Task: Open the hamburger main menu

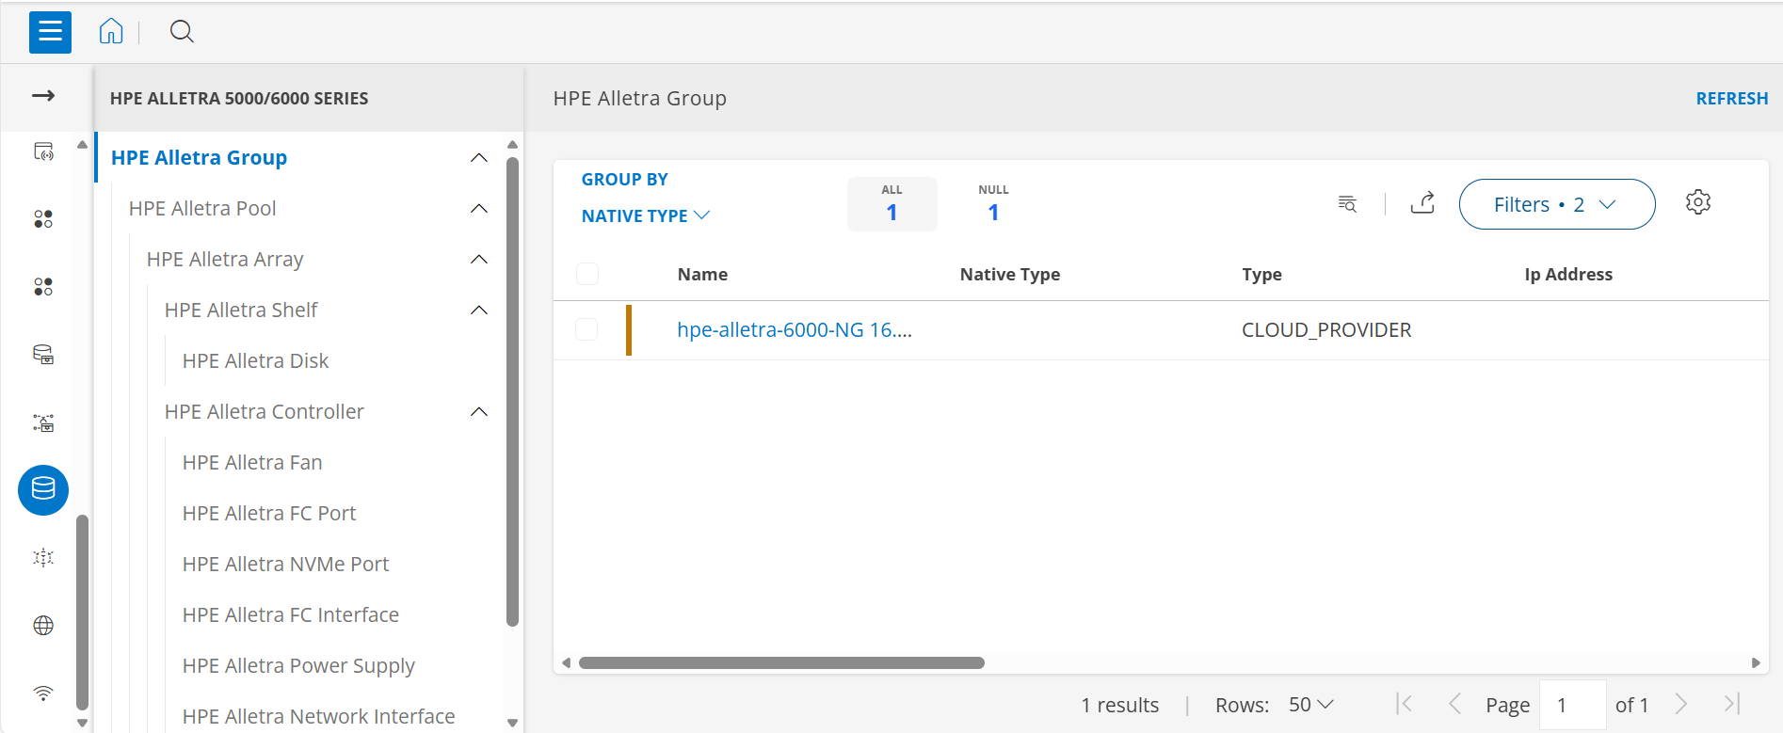Action: pos(50,32)
